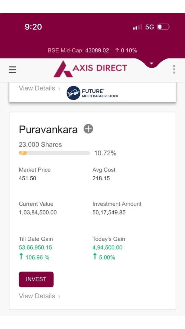Screen dimensions: 185x329
Task: Open the hamburger menu
Action: tap(12, 70)
